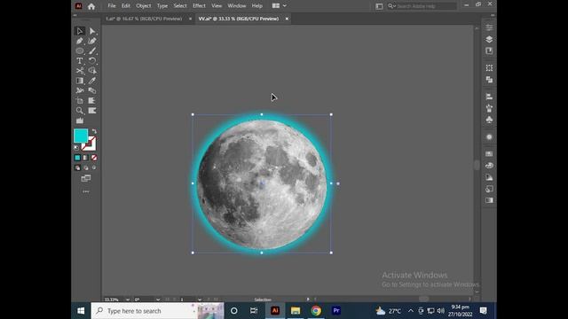Open the rotate view angle dropdown

(x=158, y=300)
